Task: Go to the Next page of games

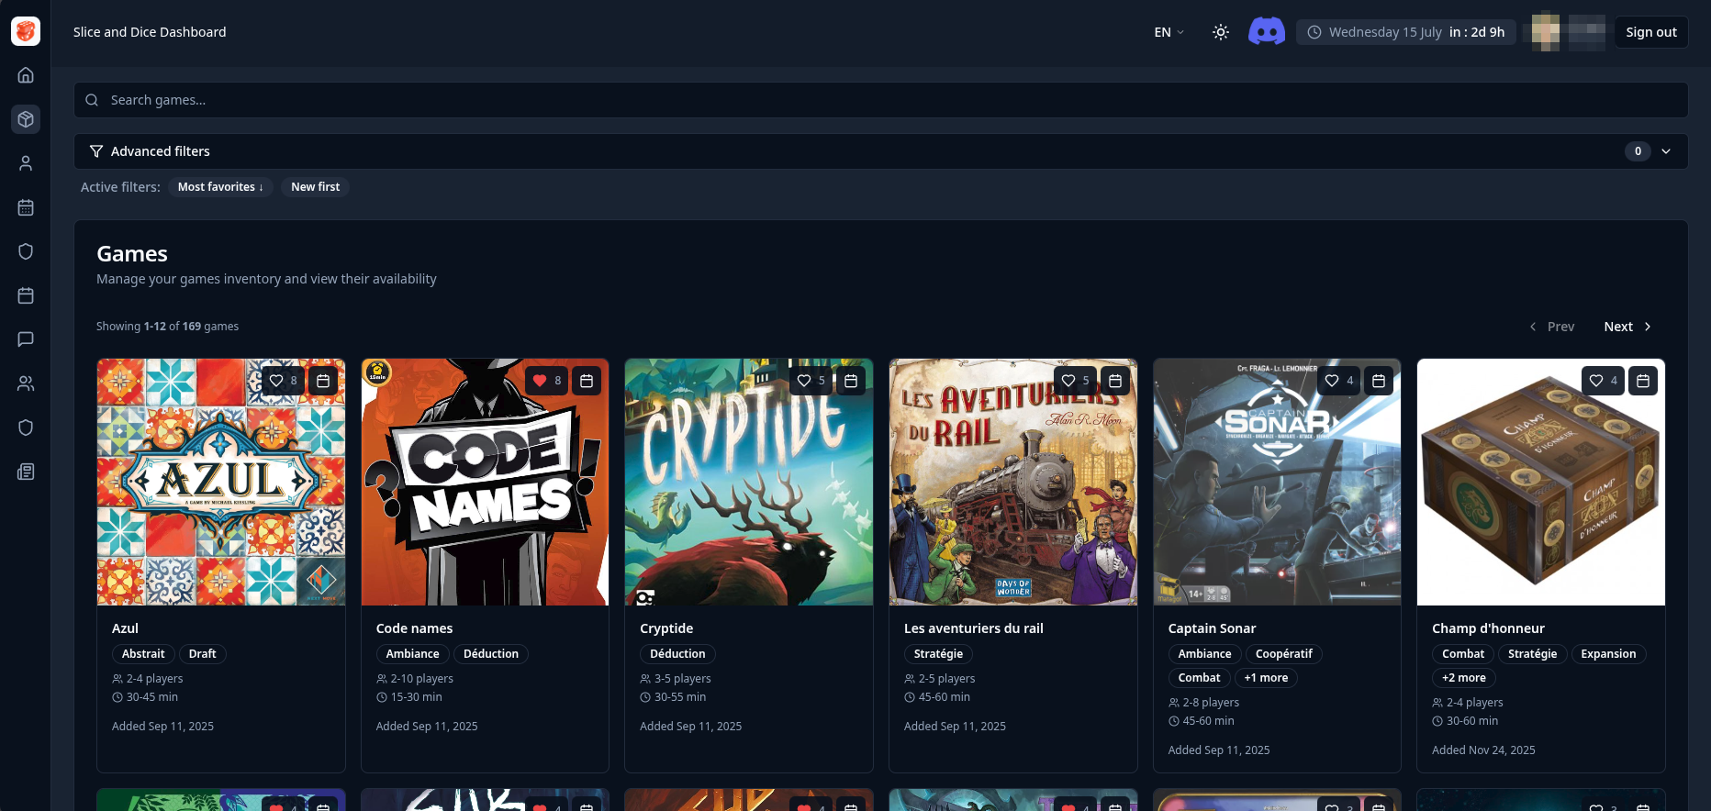Action: pyautogui.click(x=1627, y=327)
